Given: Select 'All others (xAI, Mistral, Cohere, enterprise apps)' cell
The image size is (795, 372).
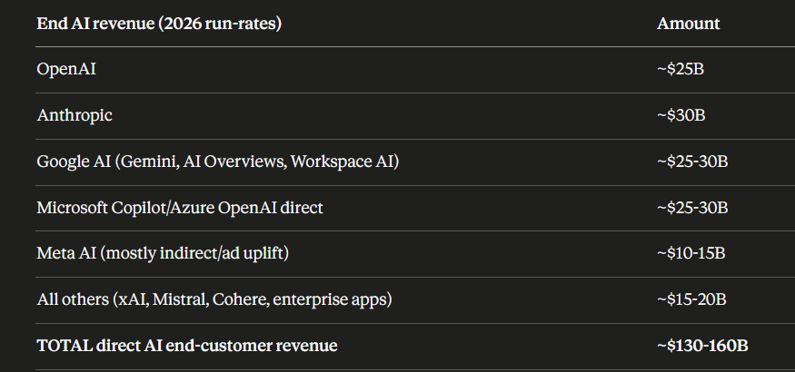Looking at the screenshot, I should (214, 299).
